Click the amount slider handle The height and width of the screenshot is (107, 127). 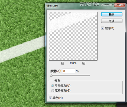(x=51, y=76)
